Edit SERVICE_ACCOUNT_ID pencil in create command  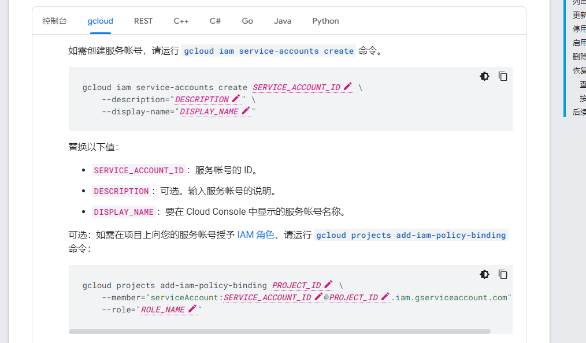(347, 87)
